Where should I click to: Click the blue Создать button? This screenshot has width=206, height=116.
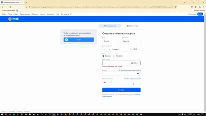point(121,90)
